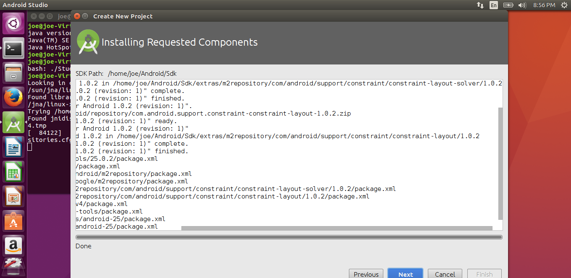This screenshot has height=278, width=571.
Task: Open network connections indicator
Action: 480,5
